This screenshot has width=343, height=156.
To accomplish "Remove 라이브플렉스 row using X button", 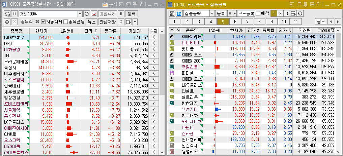I will pos(153,152).
